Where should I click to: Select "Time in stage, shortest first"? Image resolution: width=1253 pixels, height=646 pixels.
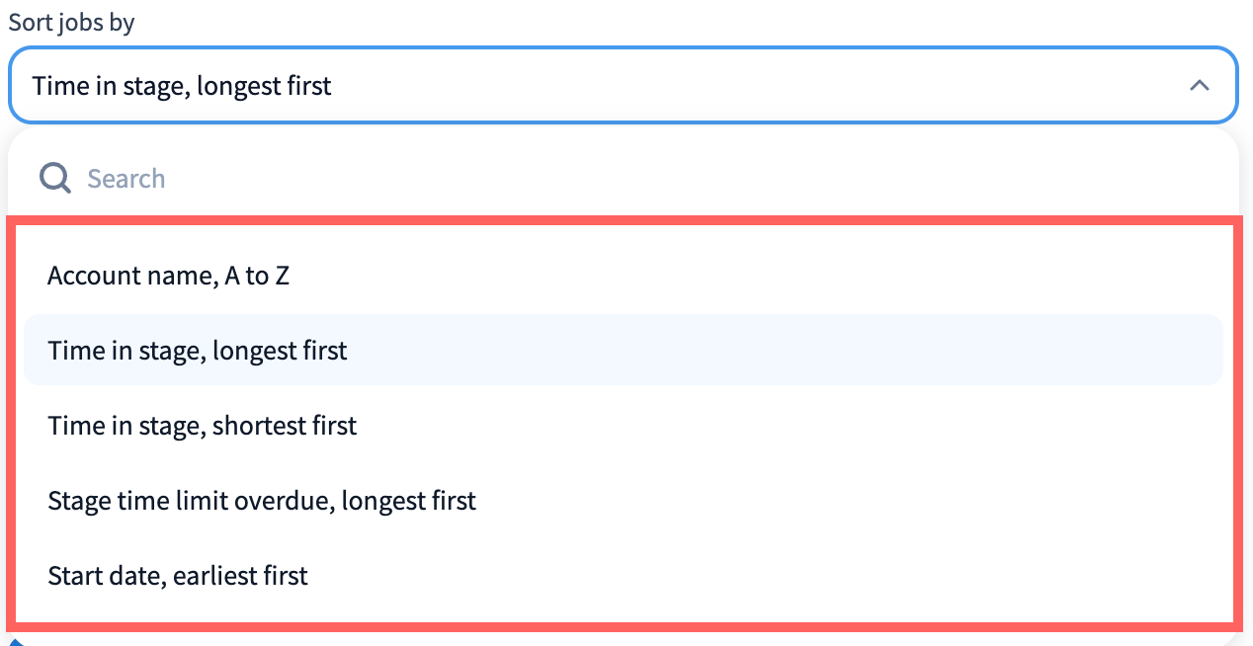(x=203, y=426)
